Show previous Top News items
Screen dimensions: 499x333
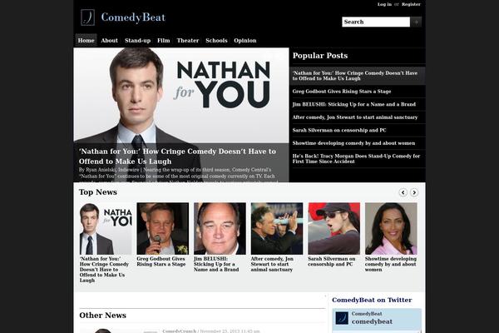pyautogui.click(x=403, y=192)
